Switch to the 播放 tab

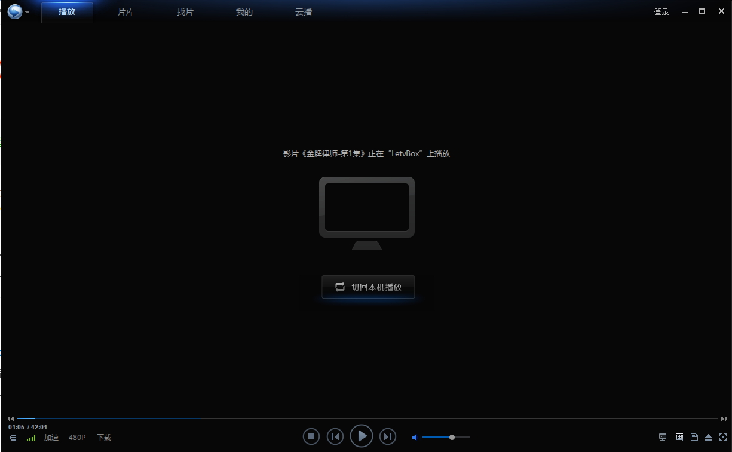pos(67,12)
